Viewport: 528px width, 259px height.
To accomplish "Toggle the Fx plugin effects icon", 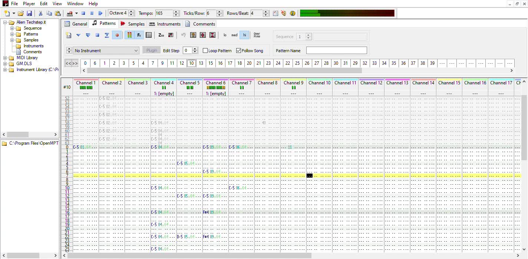I will point(139,35).
